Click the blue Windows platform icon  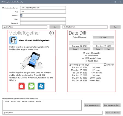(x=41, y=86)
